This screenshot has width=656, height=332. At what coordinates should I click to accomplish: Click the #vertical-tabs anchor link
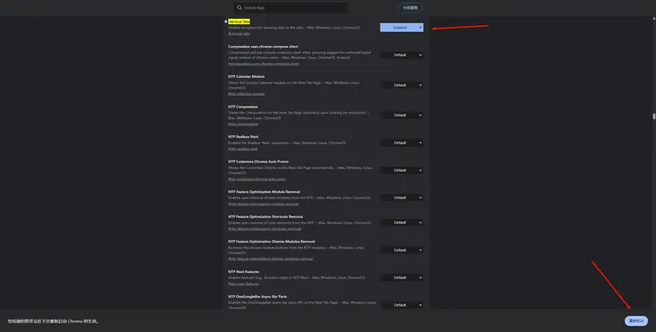point(239,34)
